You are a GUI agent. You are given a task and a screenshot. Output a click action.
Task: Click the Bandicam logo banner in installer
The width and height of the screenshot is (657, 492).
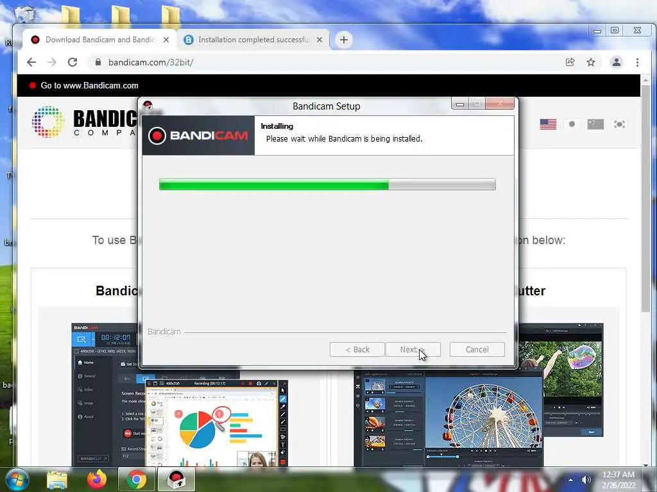point(198,136)
